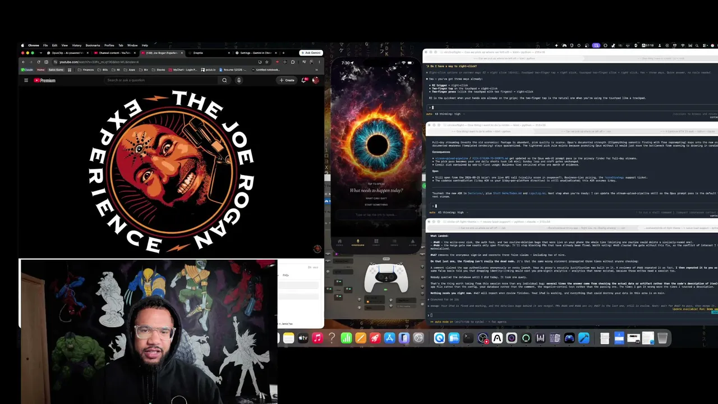Screen dimensions: 718x404
Task: Open the Notes app in the Dock
Action: click(288, 338)
